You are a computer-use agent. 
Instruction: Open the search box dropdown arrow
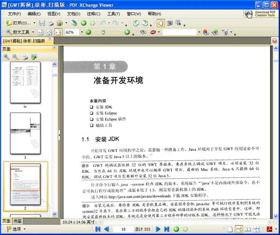coord(199,32)
